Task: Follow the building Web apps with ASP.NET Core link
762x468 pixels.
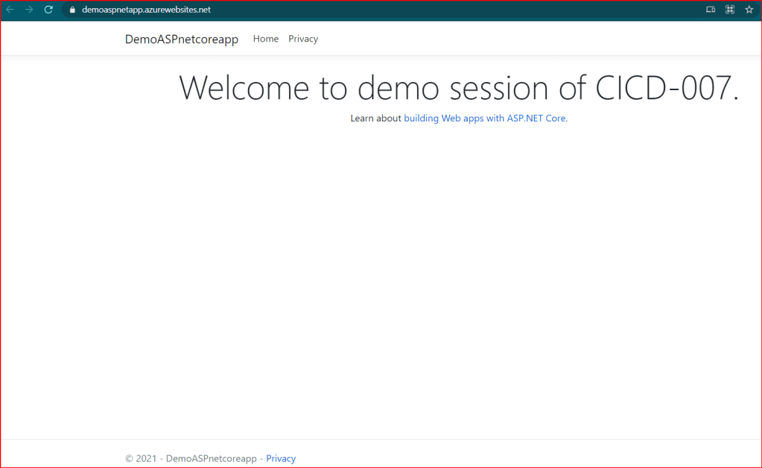Action: (484, 118)
